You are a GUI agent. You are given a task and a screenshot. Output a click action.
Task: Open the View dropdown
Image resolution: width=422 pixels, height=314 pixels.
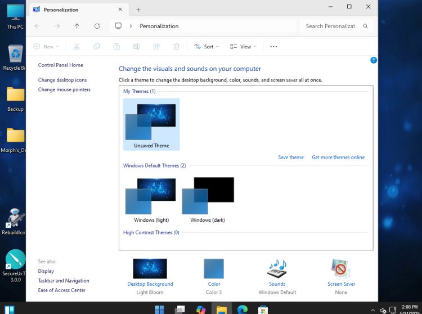click(x=243, y=47)
